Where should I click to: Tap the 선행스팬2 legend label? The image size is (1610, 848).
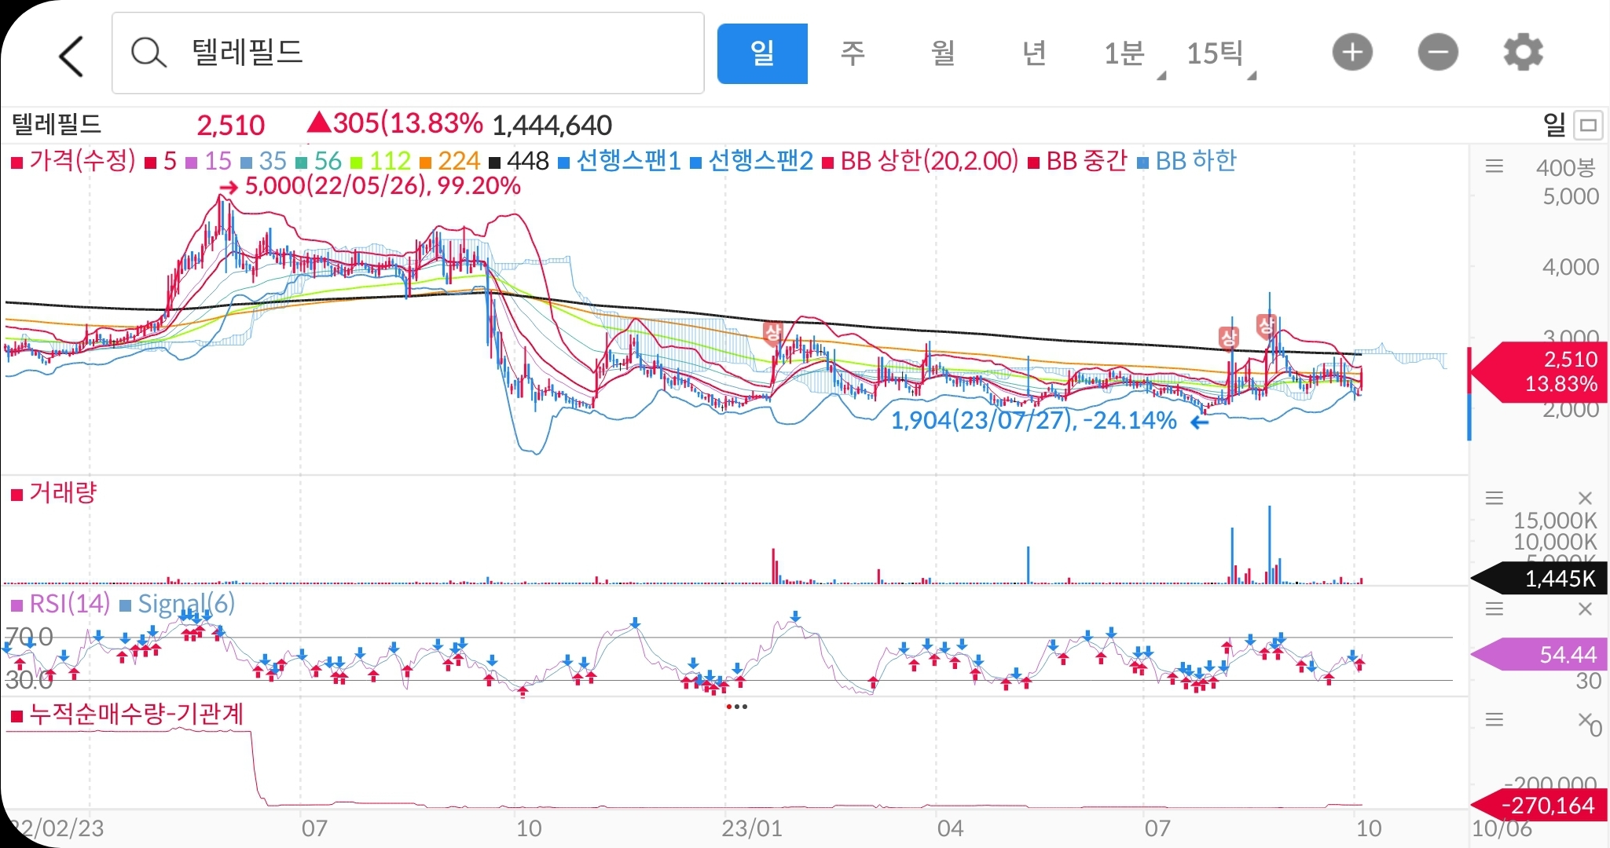(752, 161)
